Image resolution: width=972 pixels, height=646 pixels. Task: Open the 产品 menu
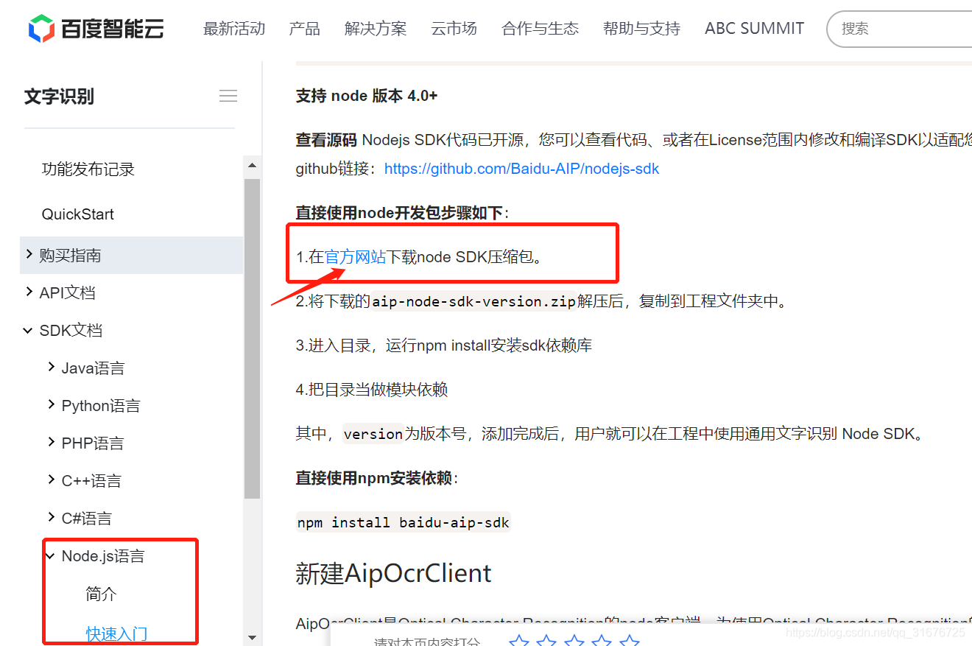click(x=305, y=29)
